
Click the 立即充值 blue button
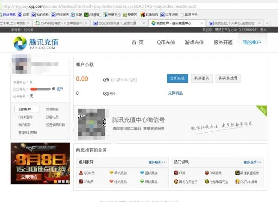pos(177,79)
